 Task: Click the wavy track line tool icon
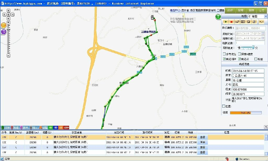tap(261, 22)
